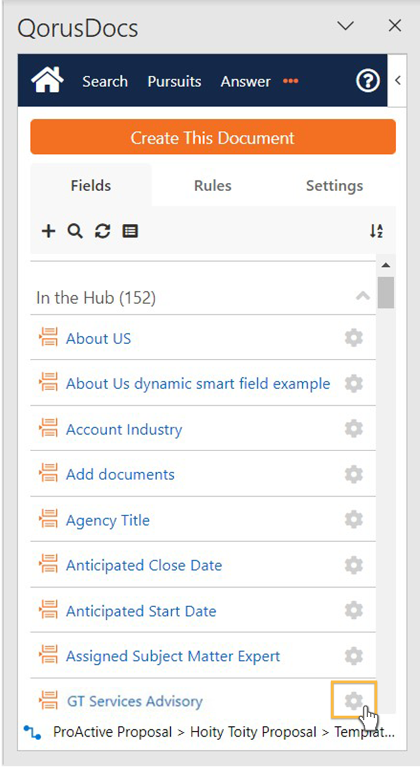Switch to the Rules tab
Screen dimensions: 420x769
[212, 185]
